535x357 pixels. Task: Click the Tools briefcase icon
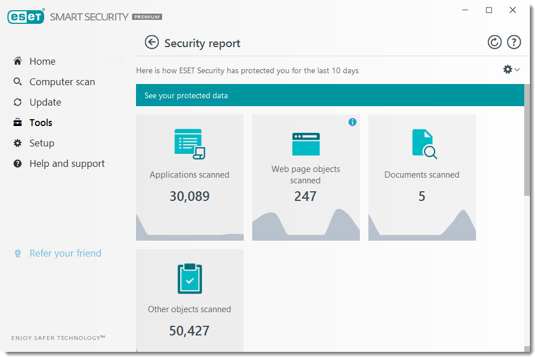tap(18, 122)
